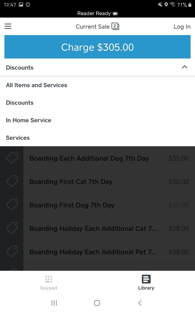Open the hamburger navigation menu

tap(8, 27)
